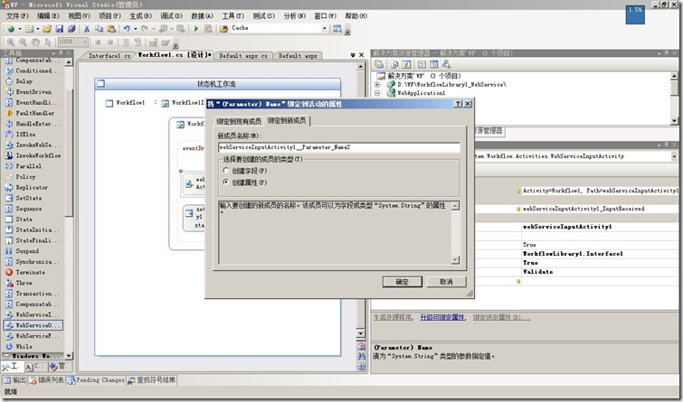Open the document tab list dropdown arrow

353,55
